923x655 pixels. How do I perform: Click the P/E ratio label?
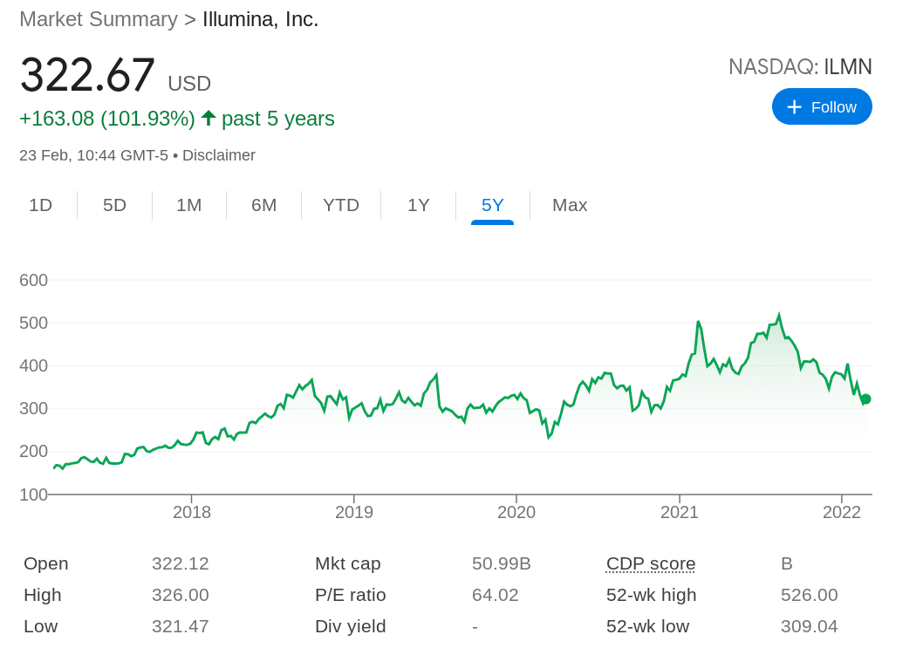point(350,595)
